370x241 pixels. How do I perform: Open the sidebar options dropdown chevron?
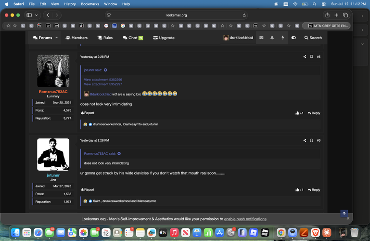click(x=37, y=15)
